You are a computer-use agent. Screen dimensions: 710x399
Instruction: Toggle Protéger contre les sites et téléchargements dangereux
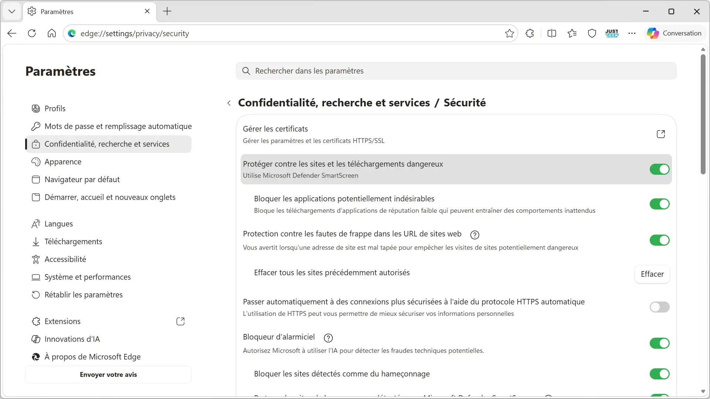coord(659,169)
